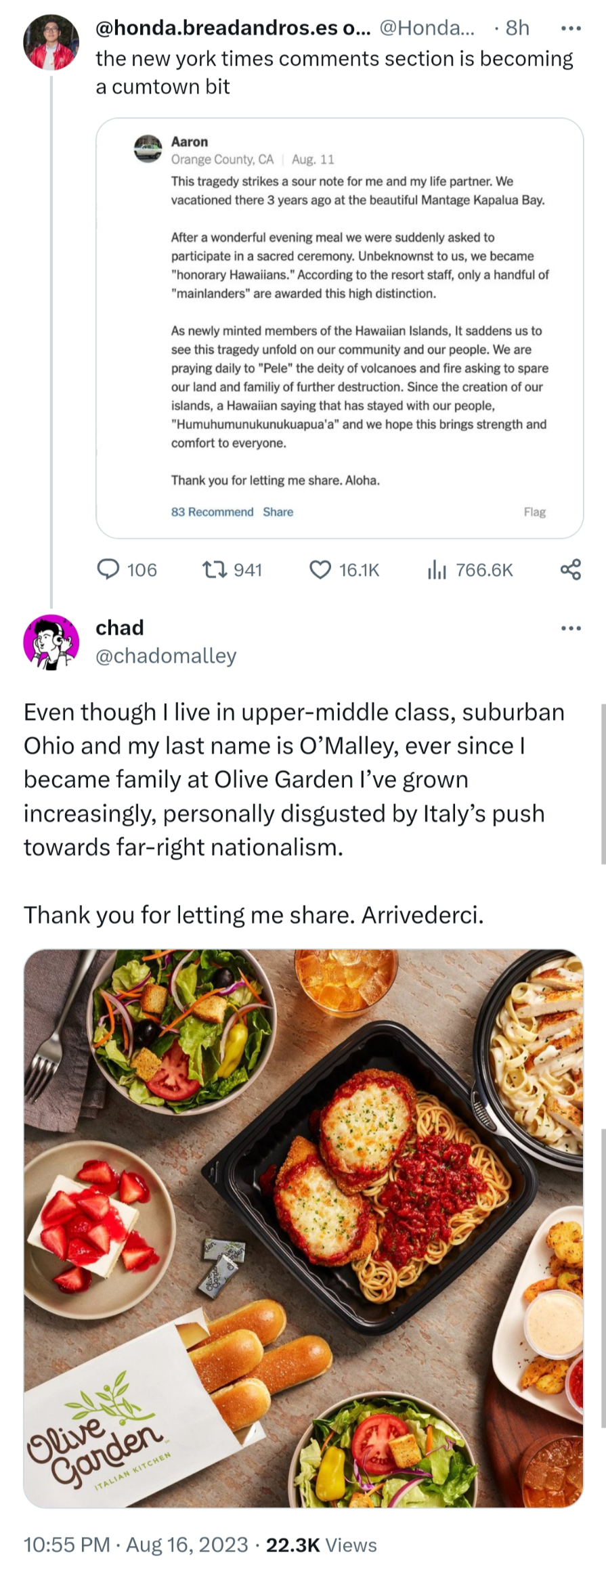Screen dimensions: 606x1569
Task: Click Aaron's commenter avatar in screenshot
Action: point(148,148)
